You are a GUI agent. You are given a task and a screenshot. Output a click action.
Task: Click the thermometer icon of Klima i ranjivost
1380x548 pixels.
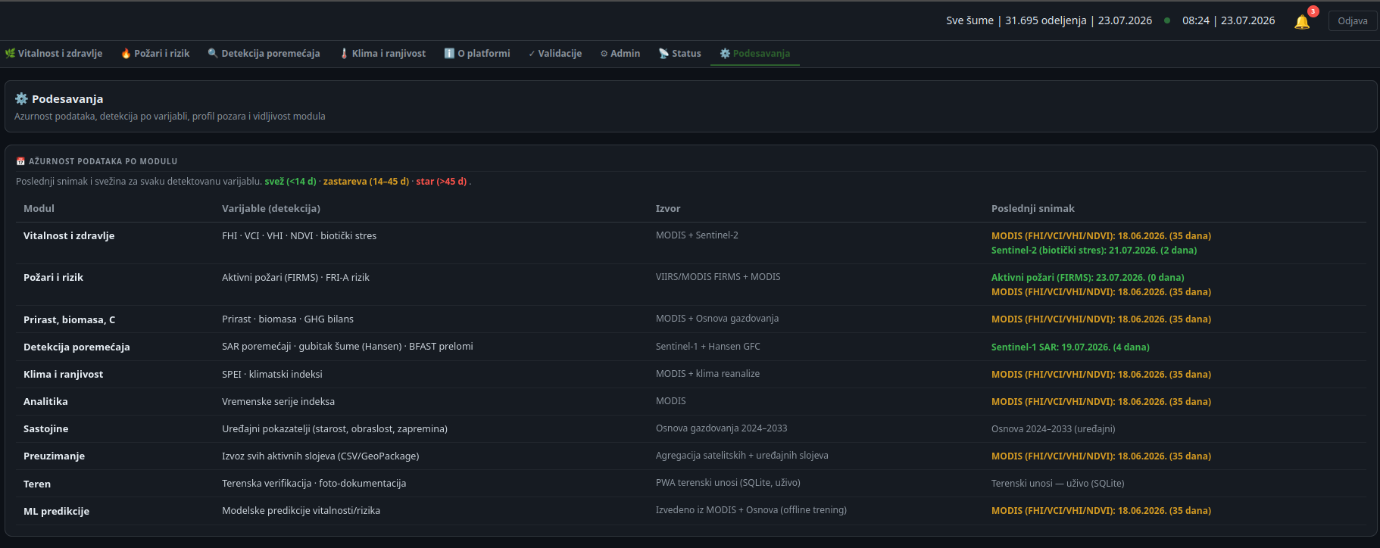(x=344, y=53)
